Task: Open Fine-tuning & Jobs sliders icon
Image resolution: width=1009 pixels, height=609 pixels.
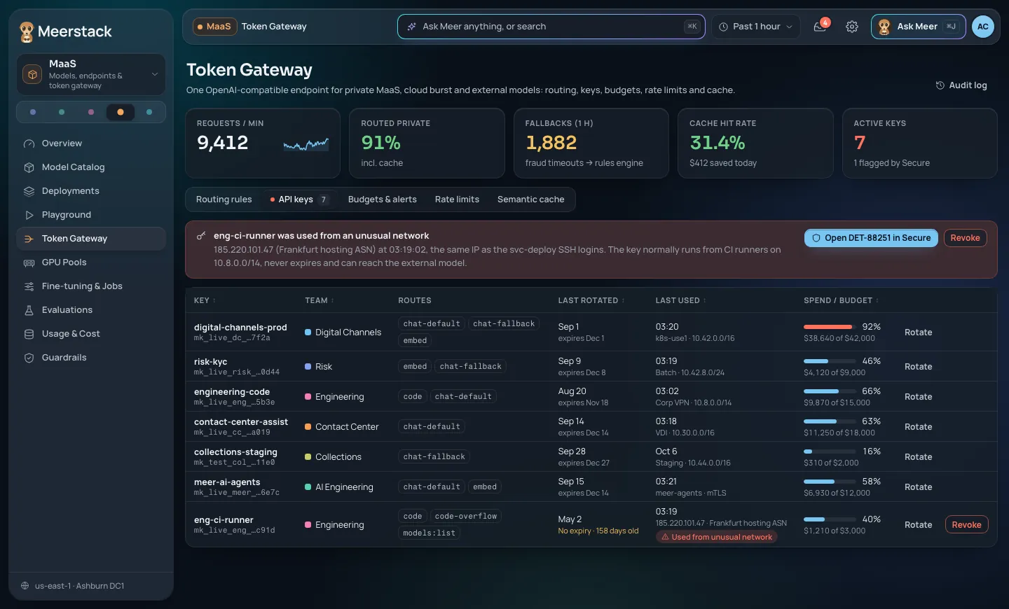Action: [29, 286]
